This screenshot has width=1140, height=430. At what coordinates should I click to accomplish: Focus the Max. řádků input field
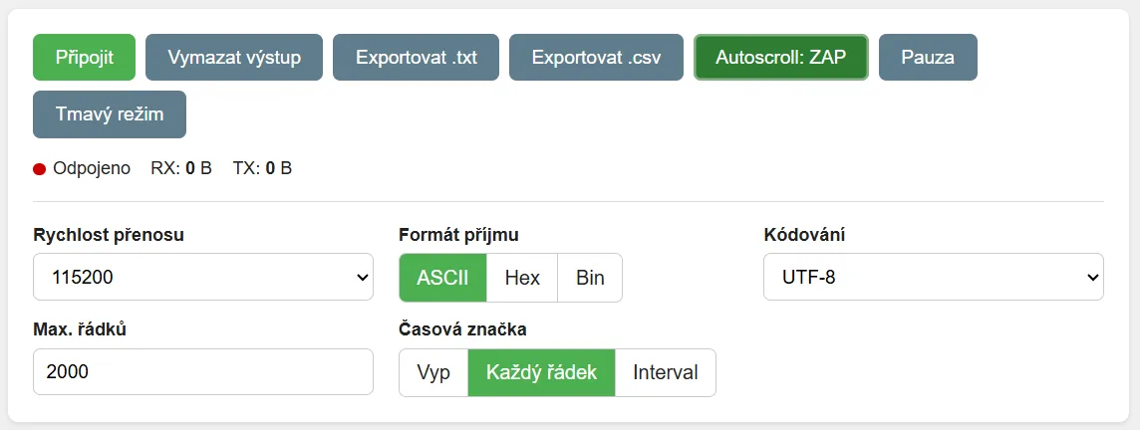[203, 372]
